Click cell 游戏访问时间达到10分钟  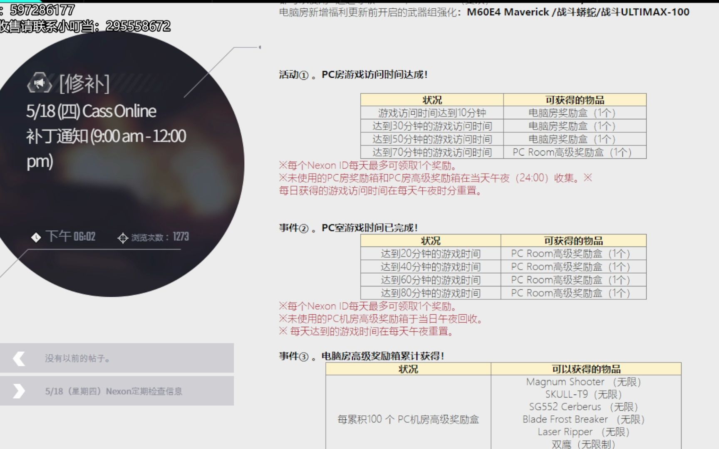click(x=432, y=113)
